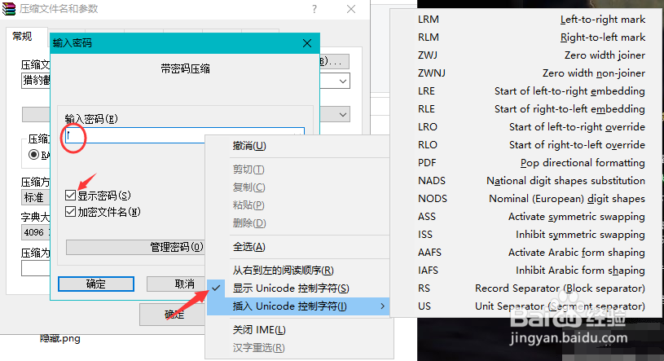Click the WinRAR icon in the title bar
Viewport: 664px width, 361px height.
coord(8,9)
